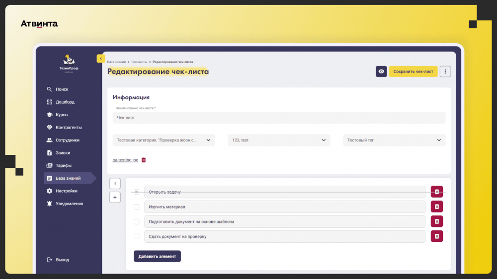
Task: Check the 'Подготовить документ на основе шаблона' checkbox
Action: pyautogui.click(x=136, y=222)
